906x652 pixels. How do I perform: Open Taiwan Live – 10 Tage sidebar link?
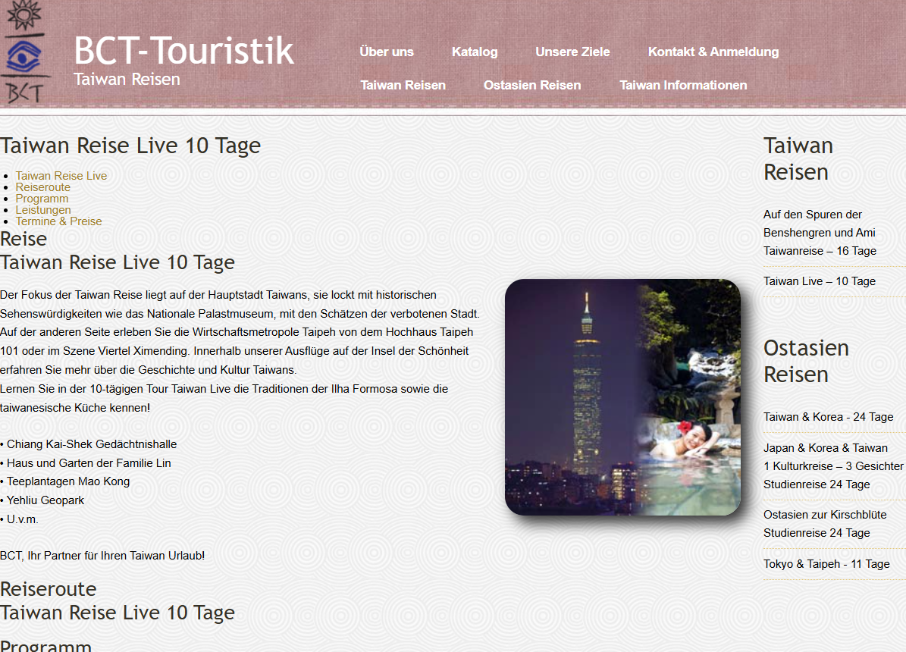coord(819,281)
